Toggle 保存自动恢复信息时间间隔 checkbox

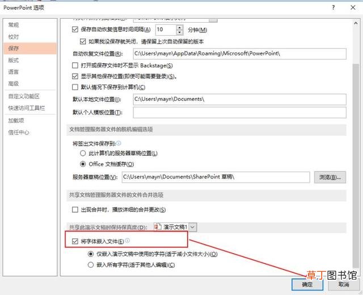[75, 29]
